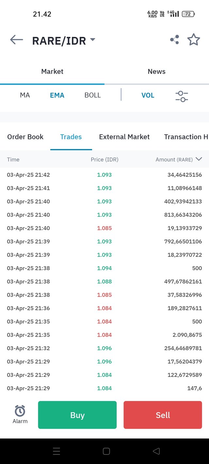This screenshot has height=464, width=209.
Task: Open the Order Book tab
Action: [x=25, y=137]
